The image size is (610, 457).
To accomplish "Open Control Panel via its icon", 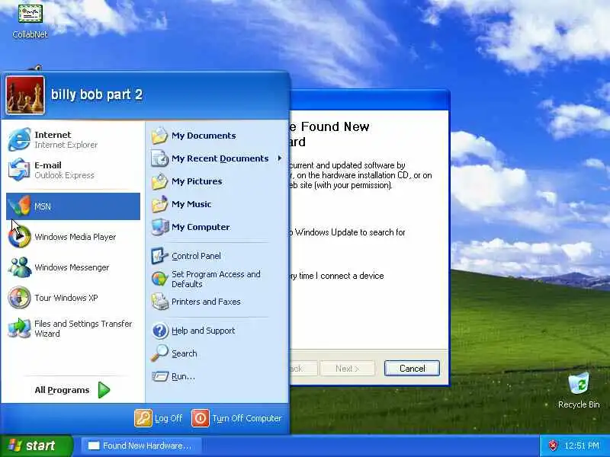I will coord(159,256).
